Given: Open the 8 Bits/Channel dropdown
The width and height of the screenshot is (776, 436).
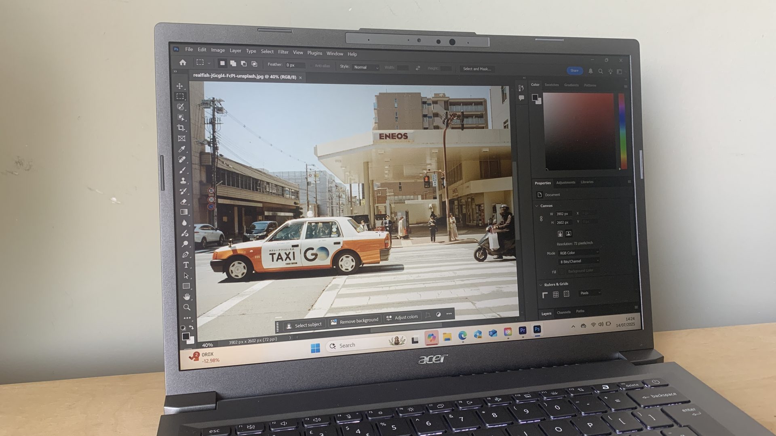Looking at the screenshot, I should tap(578, 261).
